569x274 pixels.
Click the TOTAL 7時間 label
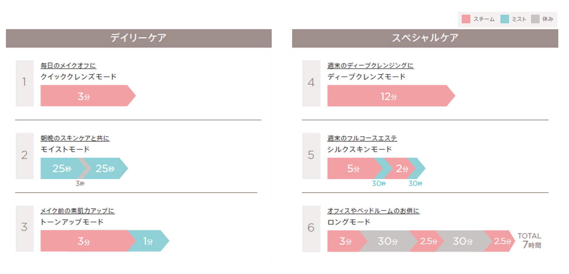click(529, 240)
